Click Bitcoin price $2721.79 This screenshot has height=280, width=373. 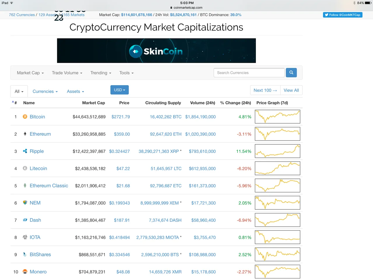(121, 117)
